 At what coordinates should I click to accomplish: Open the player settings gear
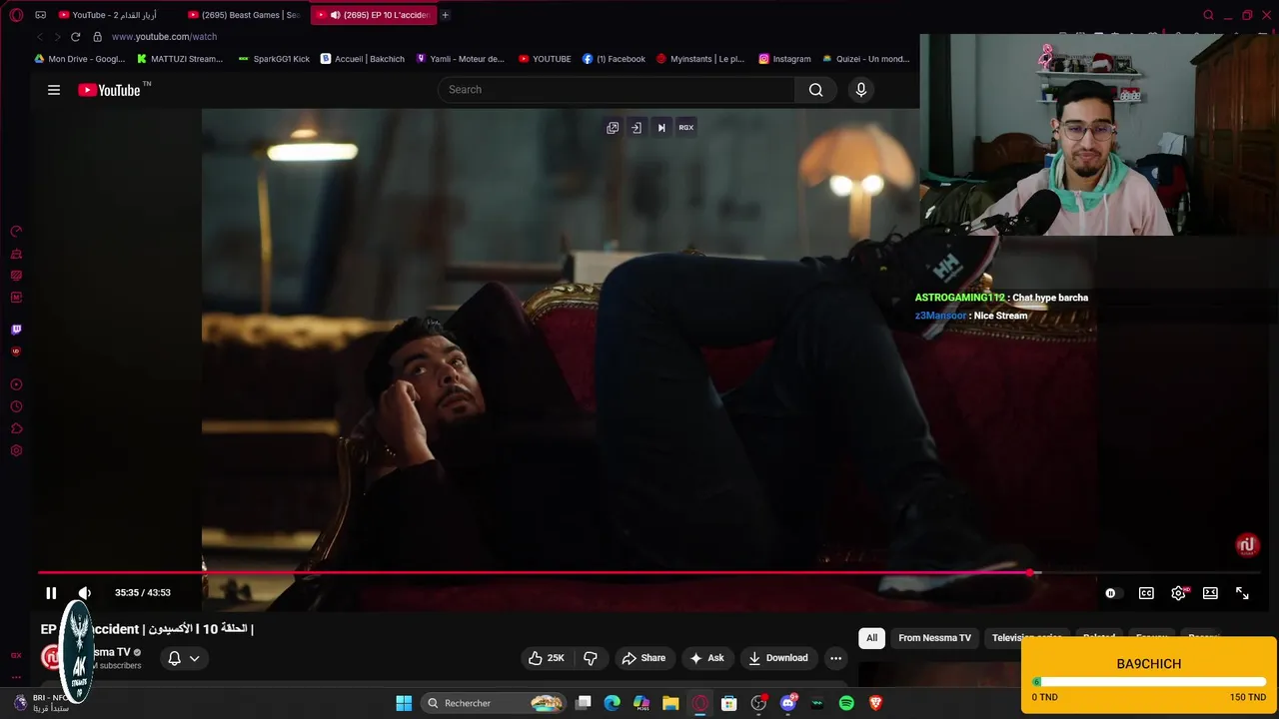(1178, 593)
